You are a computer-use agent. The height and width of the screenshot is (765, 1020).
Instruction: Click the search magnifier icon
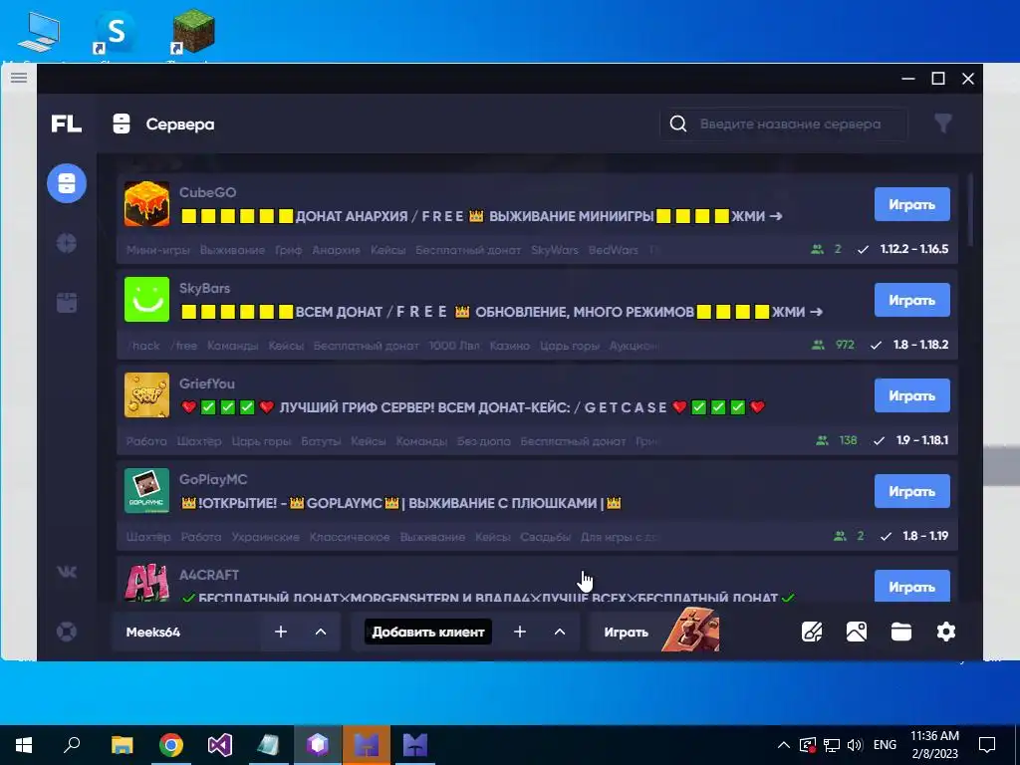[677, 124]
